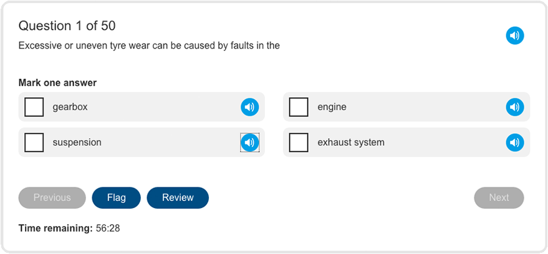Click the greyed-out Previous button
The height and width of the screenshot is (254, 548).
tap(52, 198)
